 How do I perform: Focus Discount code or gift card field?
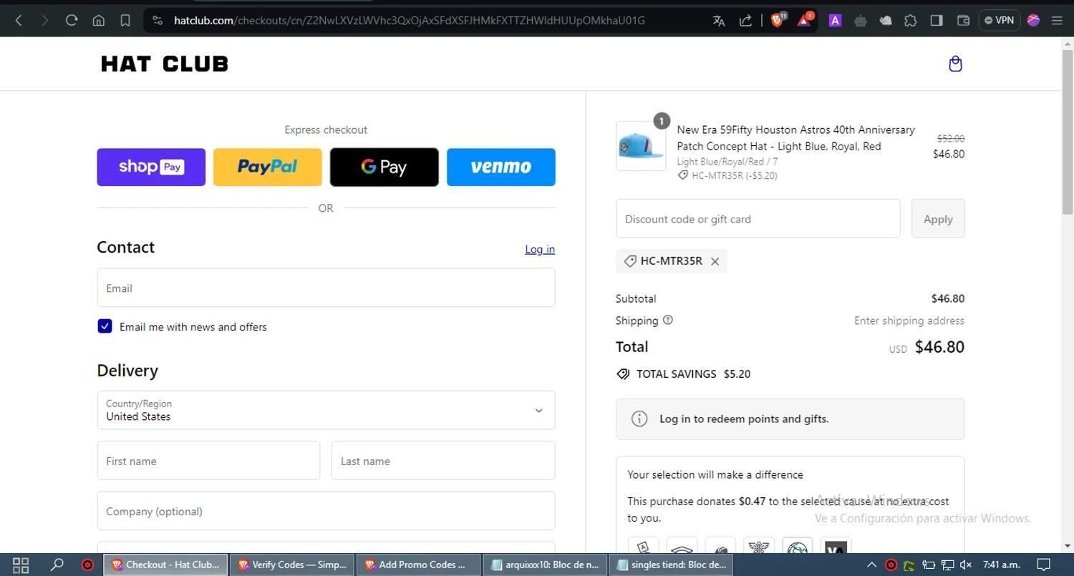click(758, 218)
